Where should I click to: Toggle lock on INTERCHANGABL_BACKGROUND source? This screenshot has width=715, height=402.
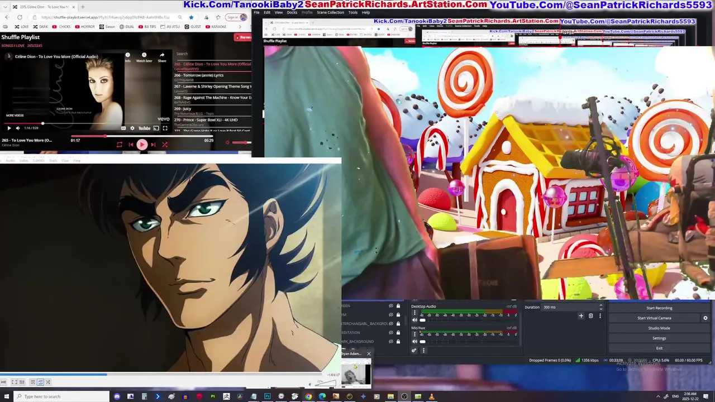398,324
